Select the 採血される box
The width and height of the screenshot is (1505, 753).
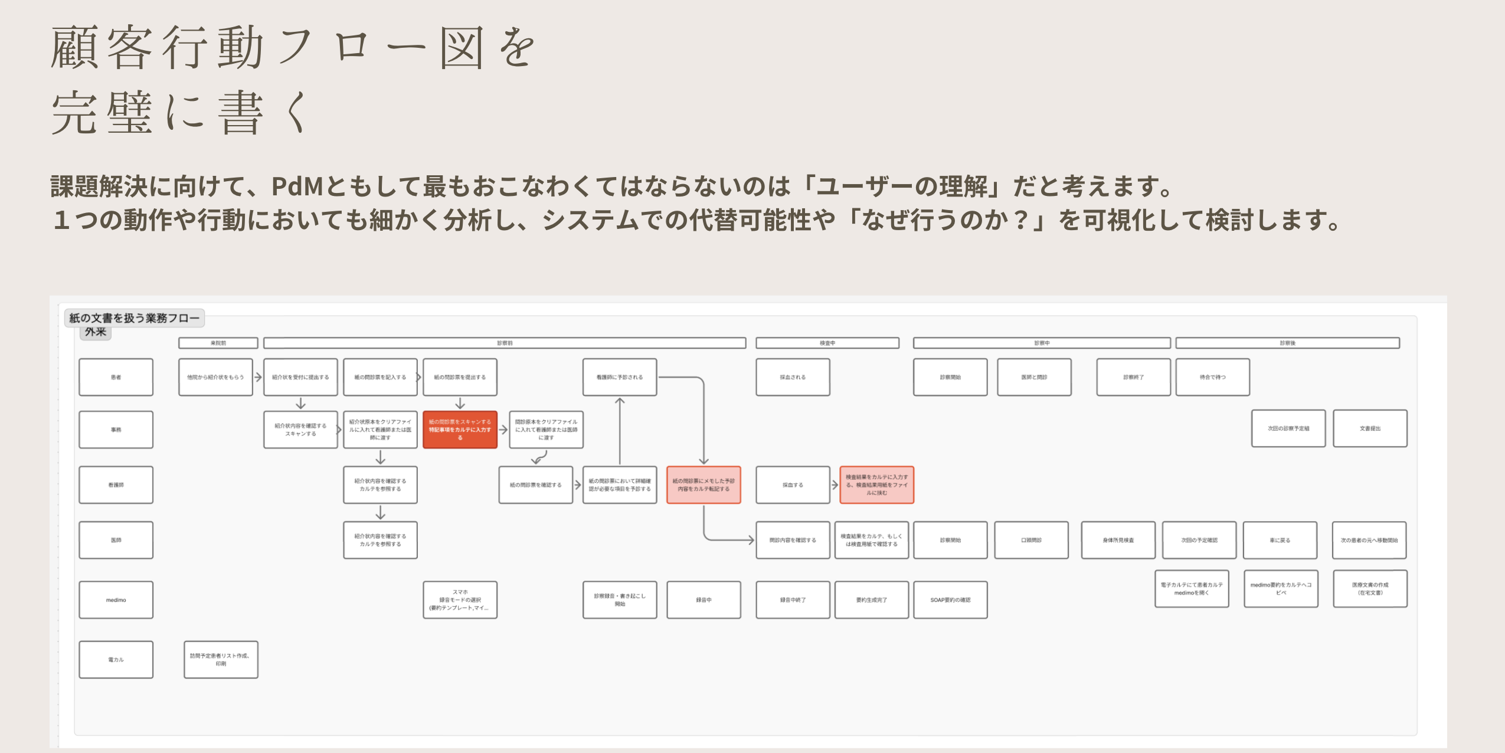pos(793,377)
